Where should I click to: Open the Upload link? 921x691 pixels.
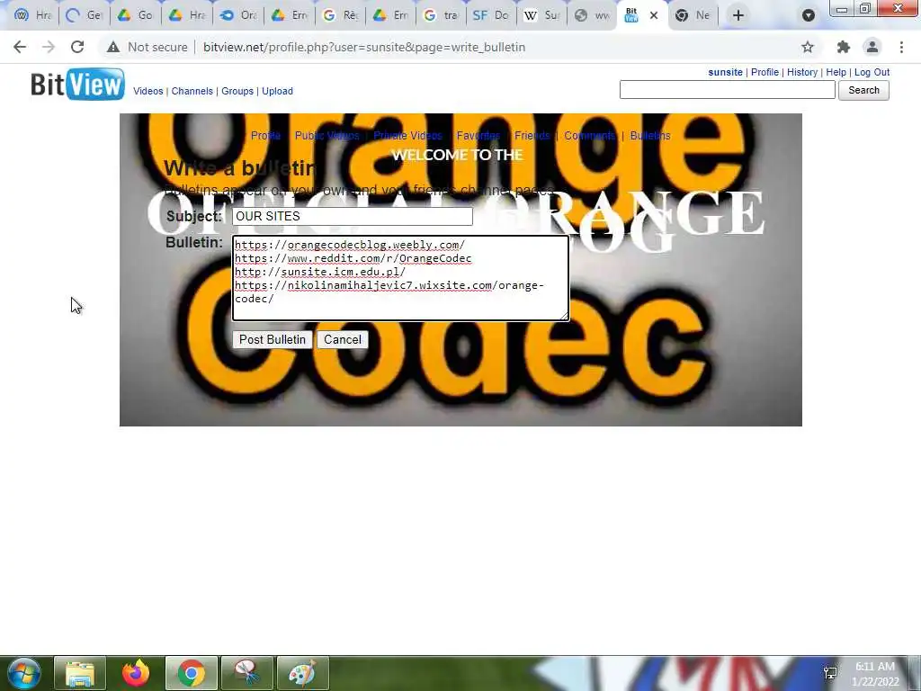[277, 91]
